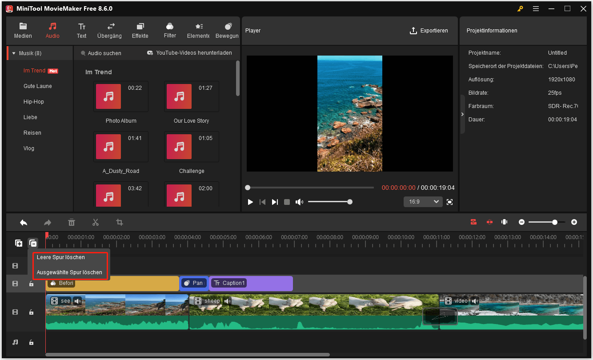Choose Leere Spur löschen from the menu
593x360 pixels.
pyautogui.click(x=60, y=257)
